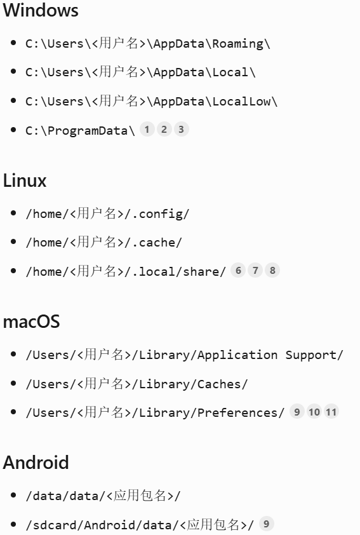360x535 pixels.
Task: Click the /.config/ path line
Action: coord(107,214)
